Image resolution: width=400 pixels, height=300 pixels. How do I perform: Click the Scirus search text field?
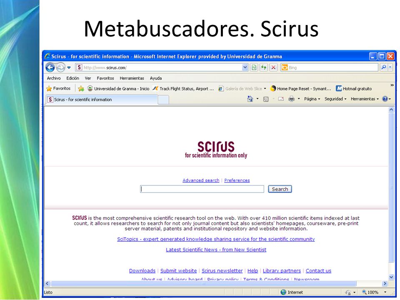[202, 189]
